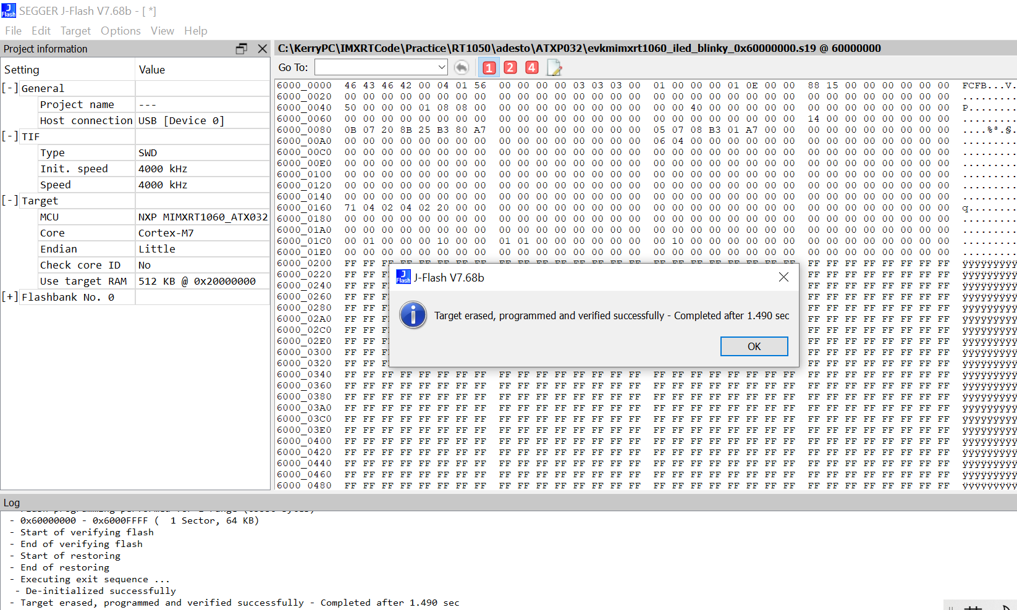The height and width of the screenshot is (610, 1017).
Task: Click OK to dismiss the success dialog
Action: [x=754, y=346]
